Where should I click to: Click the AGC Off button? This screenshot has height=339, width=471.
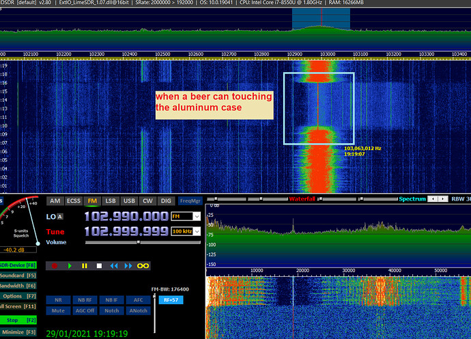tap(85, 310)
